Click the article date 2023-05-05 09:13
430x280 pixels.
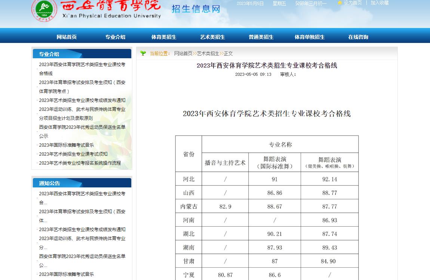(x=253, y=74)
